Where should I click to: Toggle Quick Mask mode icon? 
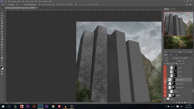click(2, 71)
